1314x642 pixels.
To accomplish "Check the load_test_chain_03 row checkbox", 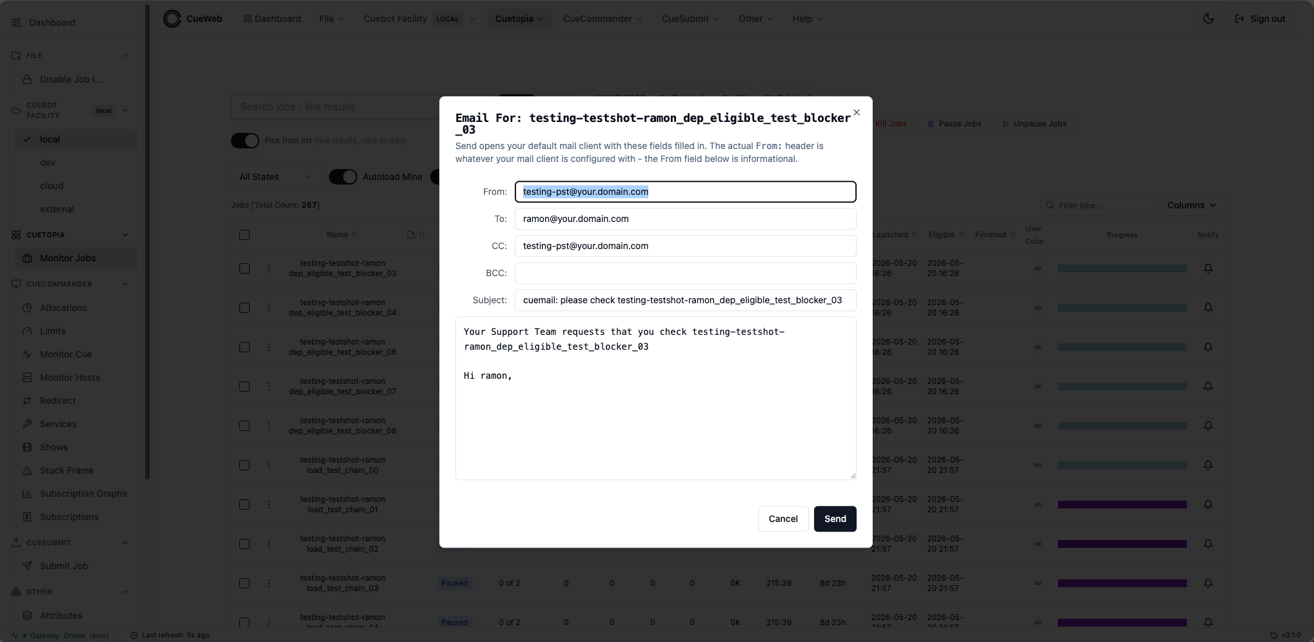I will click(244, 583).
